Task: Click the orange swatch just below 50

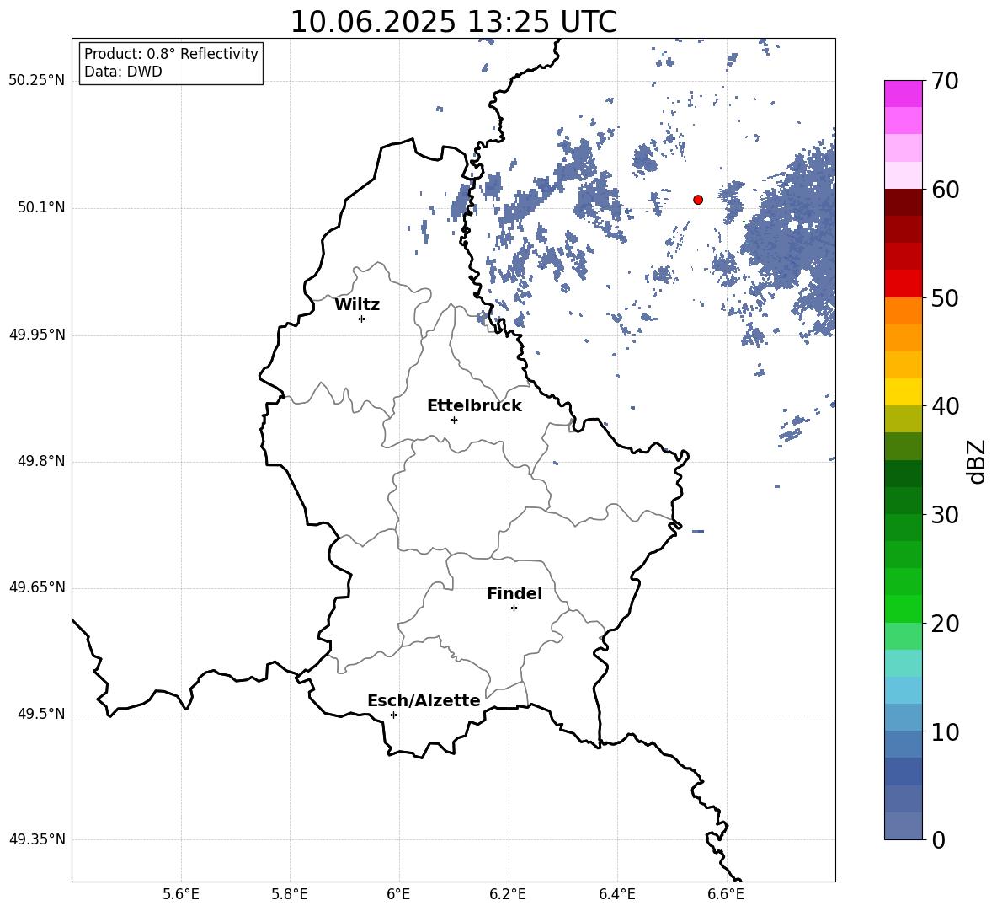Action: click(903, 311)
